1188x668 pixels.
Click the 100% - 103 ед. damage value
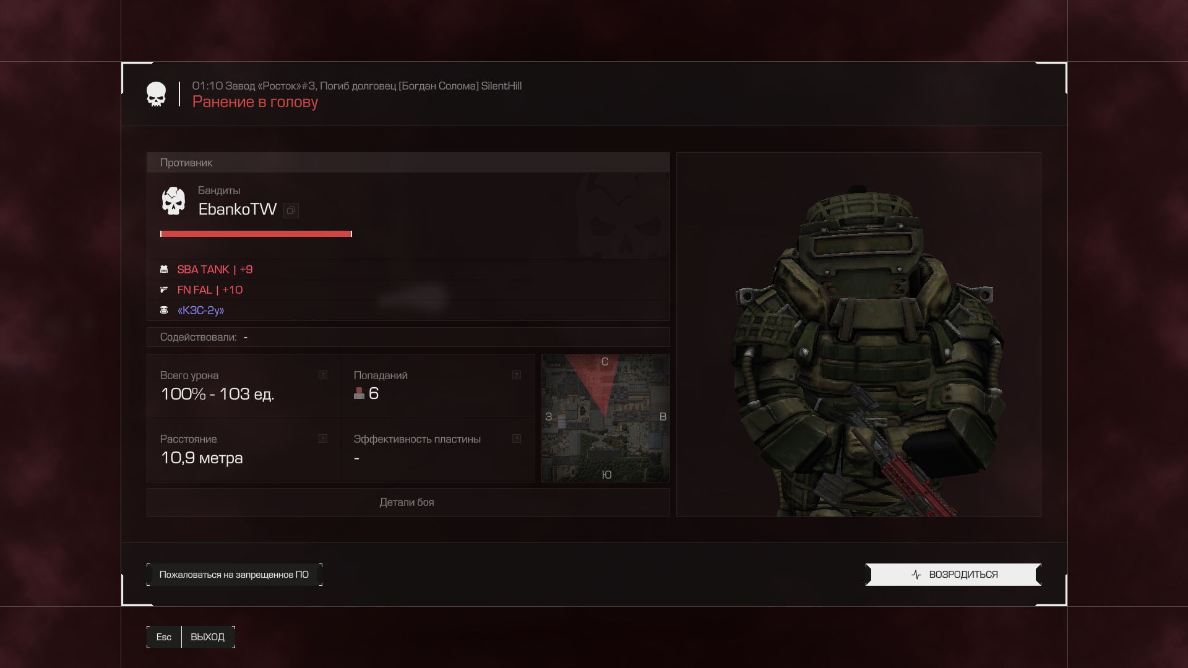[x=217, y=394]
